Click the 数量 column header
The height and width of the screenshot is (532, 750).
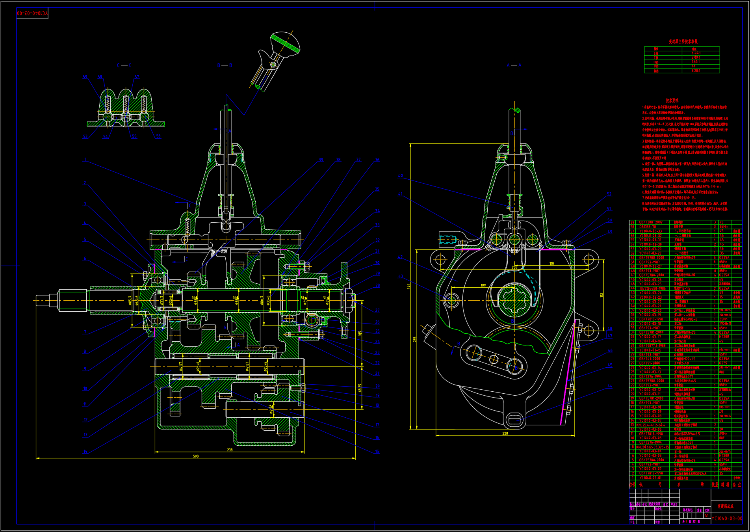[715, 485]
